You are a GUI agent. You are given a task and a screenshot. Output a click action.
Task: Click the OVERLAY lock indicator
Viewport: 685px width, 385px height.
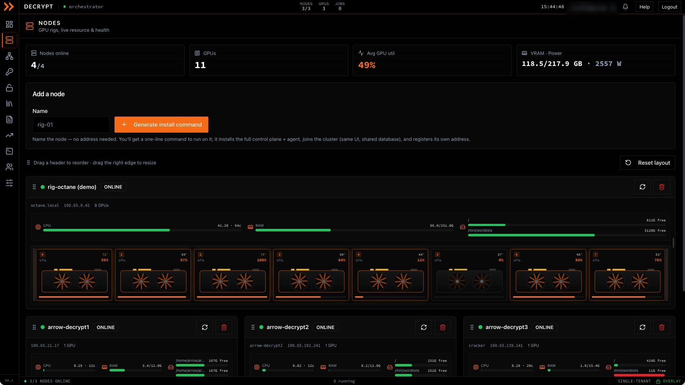pyautogui.click(x=669, y=381)
